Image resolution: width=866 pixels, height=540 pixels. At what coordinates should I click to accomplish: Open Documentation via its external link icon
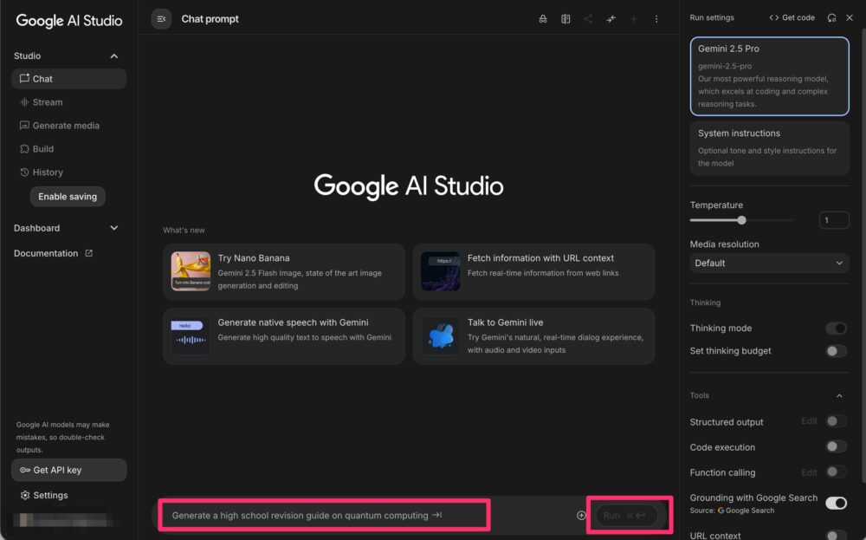88,254
